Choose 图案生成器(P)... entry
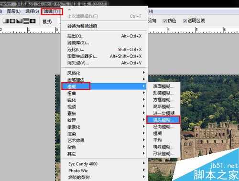The height and width of the screenshot is (181, 239). tap(104, 56)
